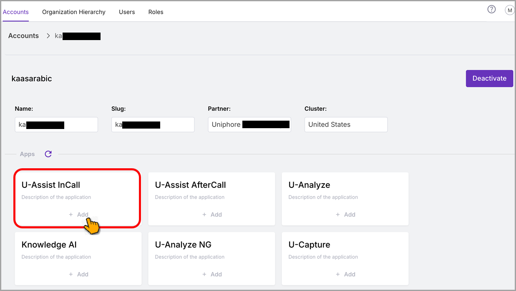516x291 pixels.
Task: Select the U-Capture card title
Action: 309,245
